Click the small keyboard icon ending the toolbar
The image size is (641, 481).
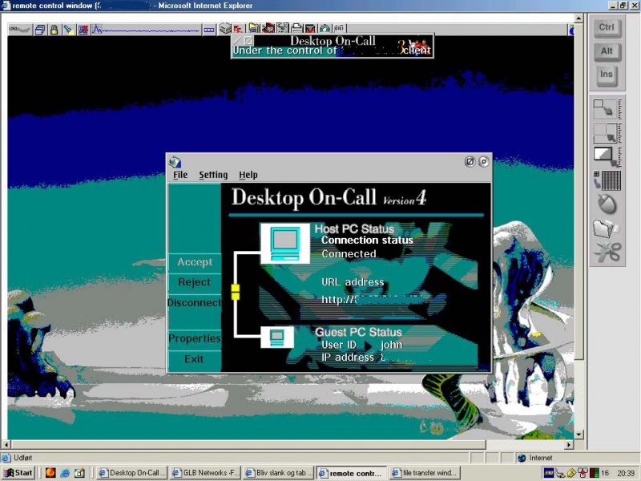point(339,28)
